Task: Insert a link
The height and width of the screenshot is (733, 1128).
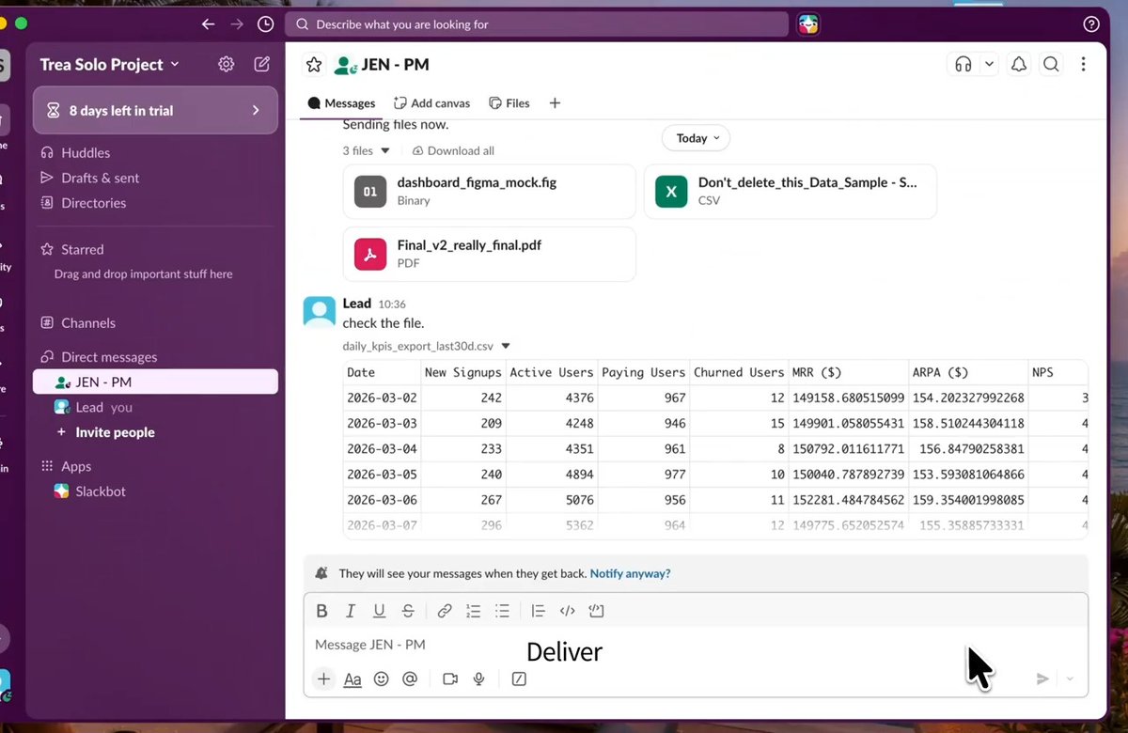Action: coord(445,611)
